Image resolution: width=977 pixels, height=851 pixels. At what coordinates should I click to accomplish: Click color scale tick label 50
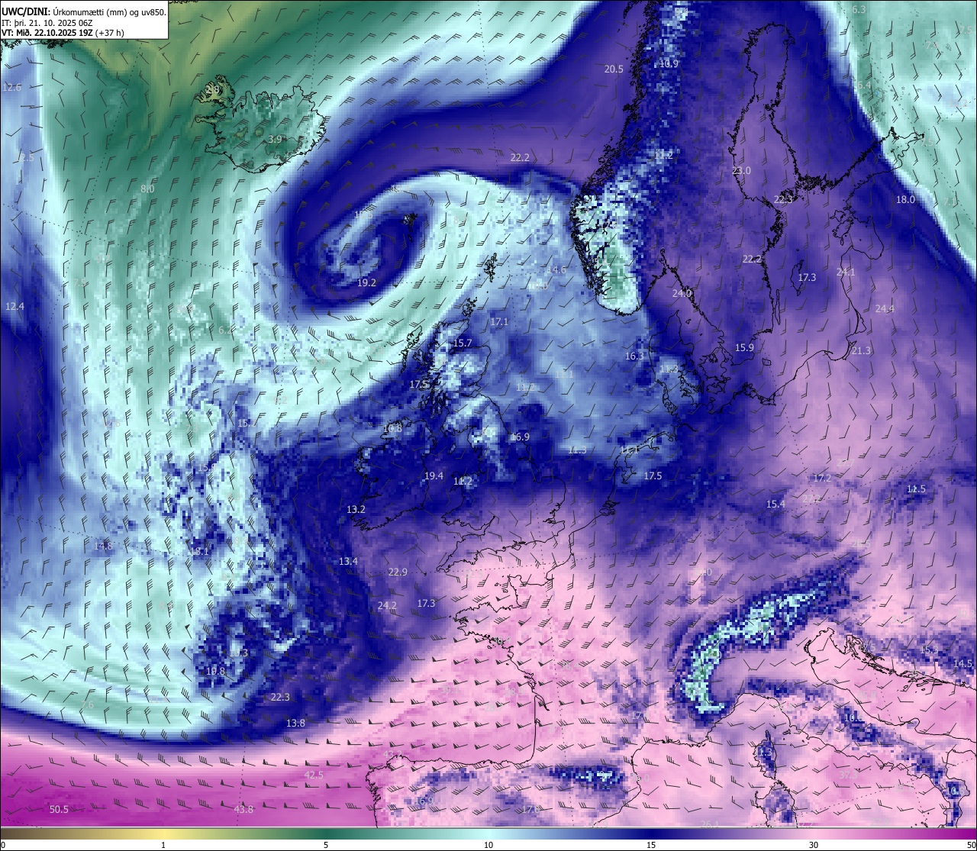click(970, 845)
